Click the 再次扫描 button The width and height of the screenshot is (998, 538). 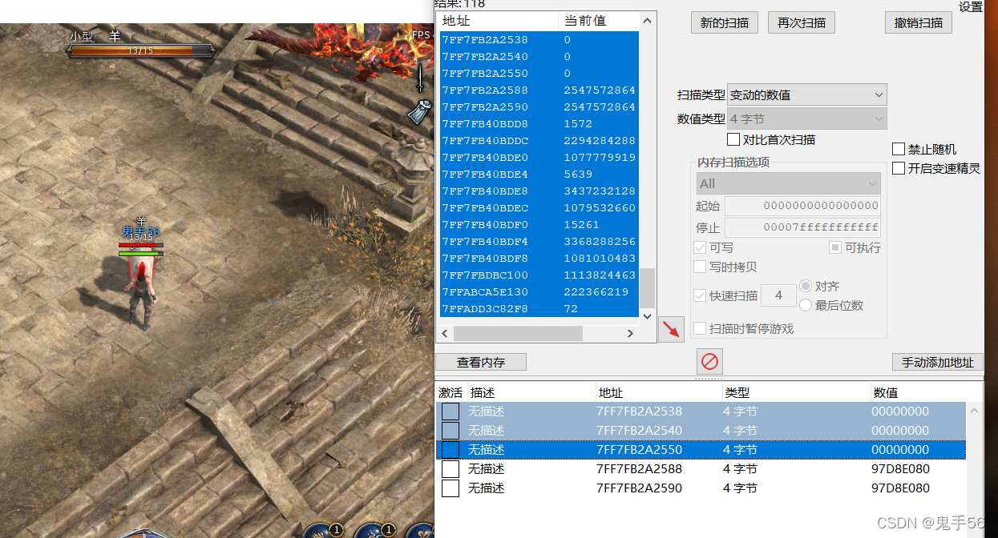pos(802,22)
